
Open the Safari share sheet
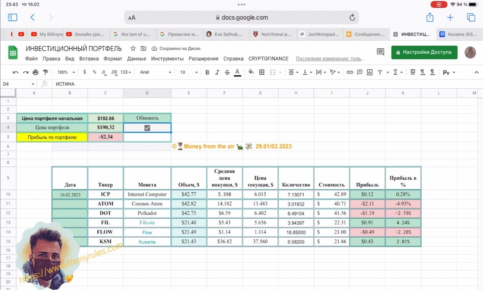(x=429, y=17)
